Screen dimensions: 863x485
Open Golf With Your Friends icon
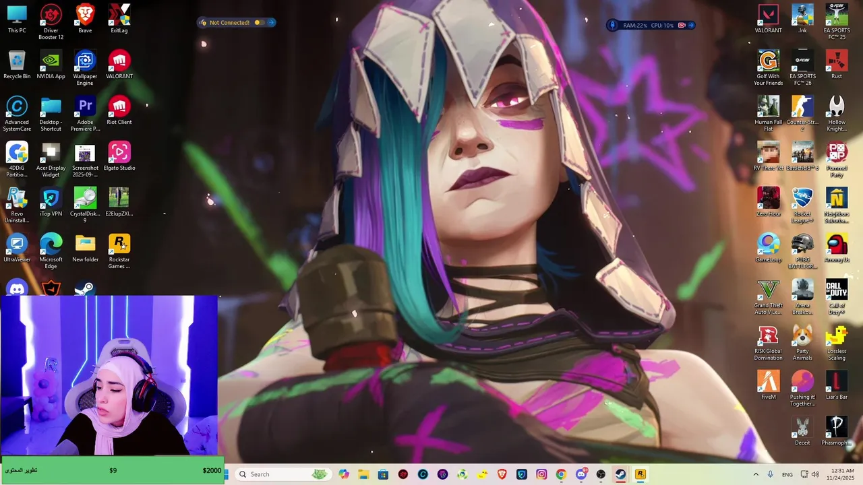coord(769,68)
